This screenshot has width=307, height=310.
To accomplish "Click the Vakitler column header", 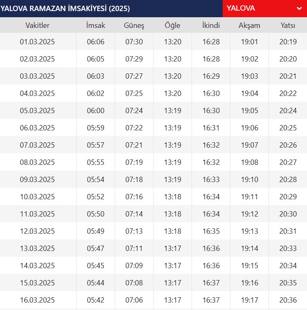I will pos(37,25).
